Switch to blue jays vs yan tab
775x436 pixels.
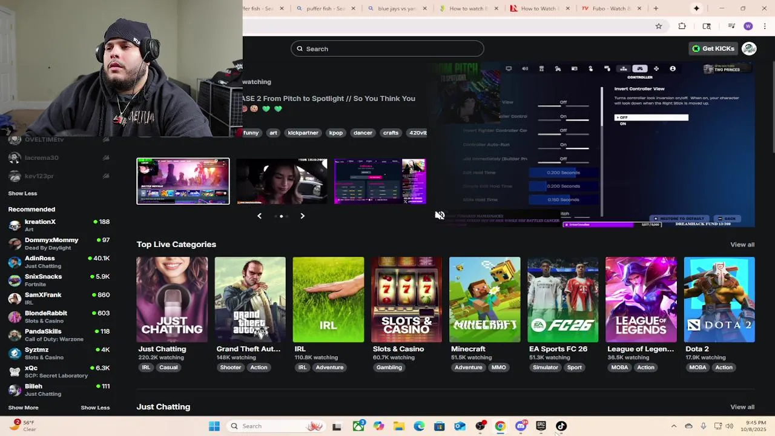(396, 8)
